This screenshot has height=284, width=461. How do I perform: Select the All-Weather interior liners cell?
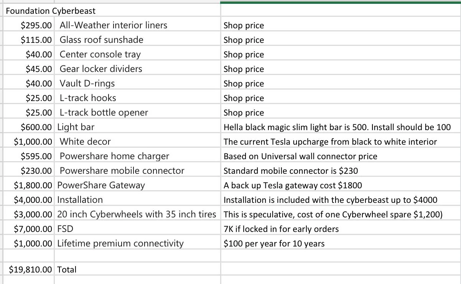click(x=137, y=25)
